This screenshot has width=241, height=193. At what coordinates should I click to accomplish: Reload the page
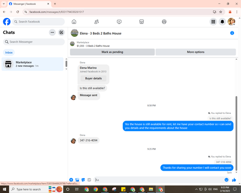18,12
